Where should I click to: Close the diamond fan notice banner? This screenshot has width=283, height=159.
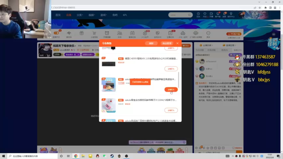[x=184, y=142]
